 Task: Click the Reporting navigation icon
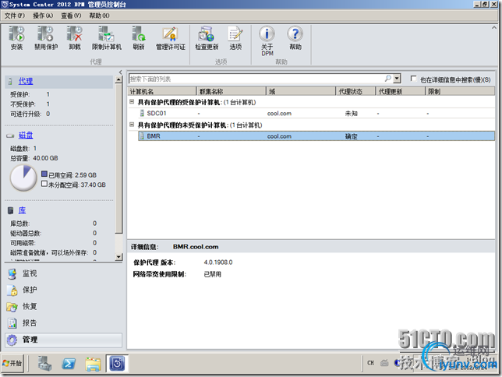12,323
